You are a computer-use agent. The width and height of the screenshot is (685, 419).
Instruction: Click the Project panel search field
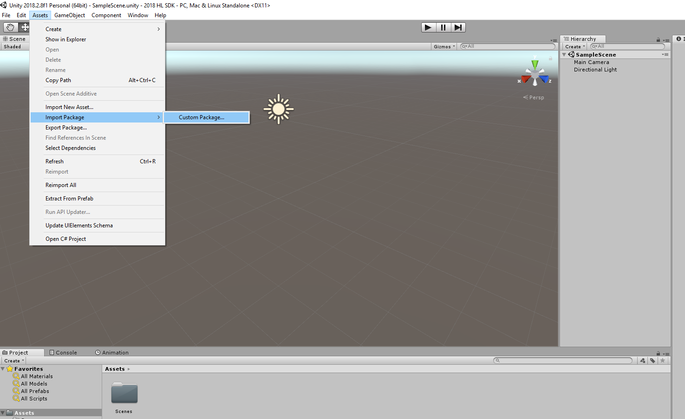pyautogui.click(x=563, y=361)
